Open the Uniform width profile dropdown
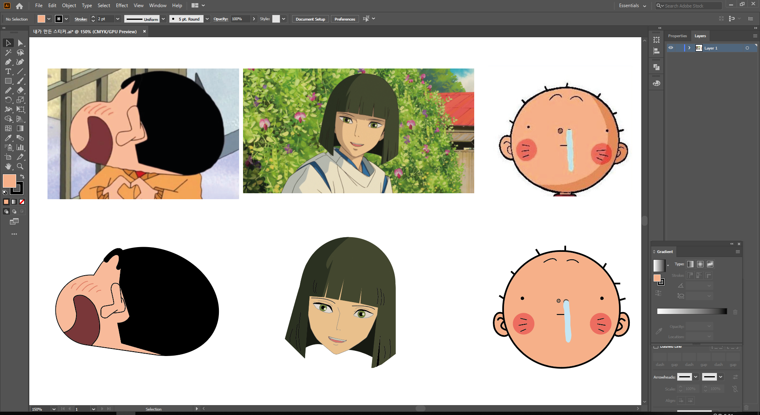The width and height of the screenshot is (760, 415). (x=163, y=19)
